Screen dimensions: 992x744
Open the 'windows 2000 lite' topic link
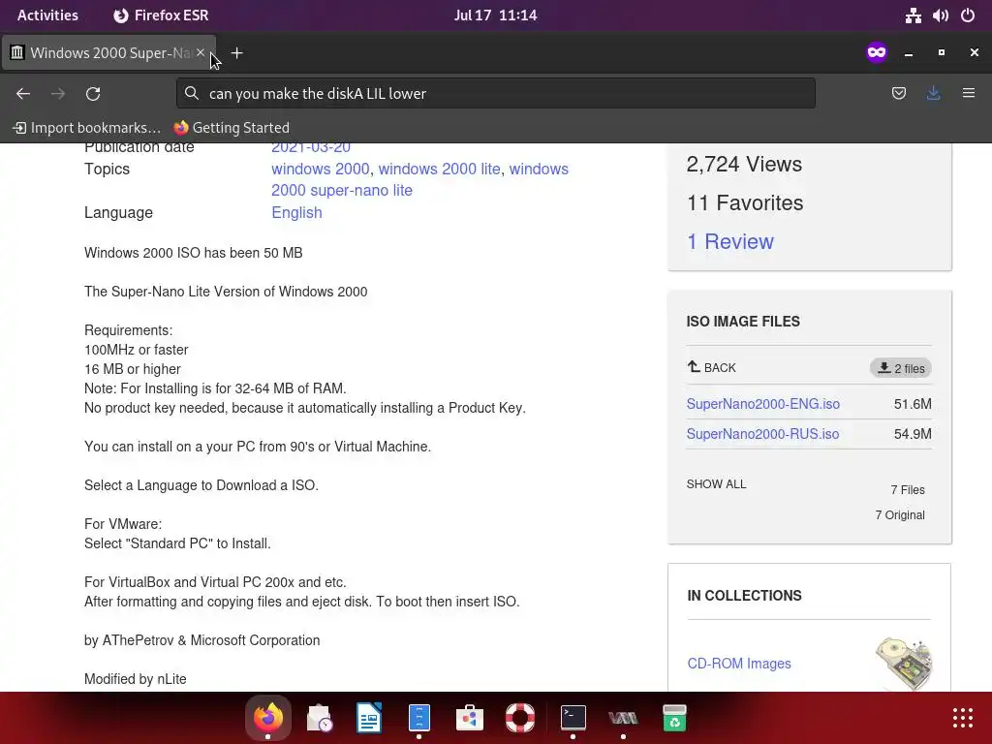[439, 169]
